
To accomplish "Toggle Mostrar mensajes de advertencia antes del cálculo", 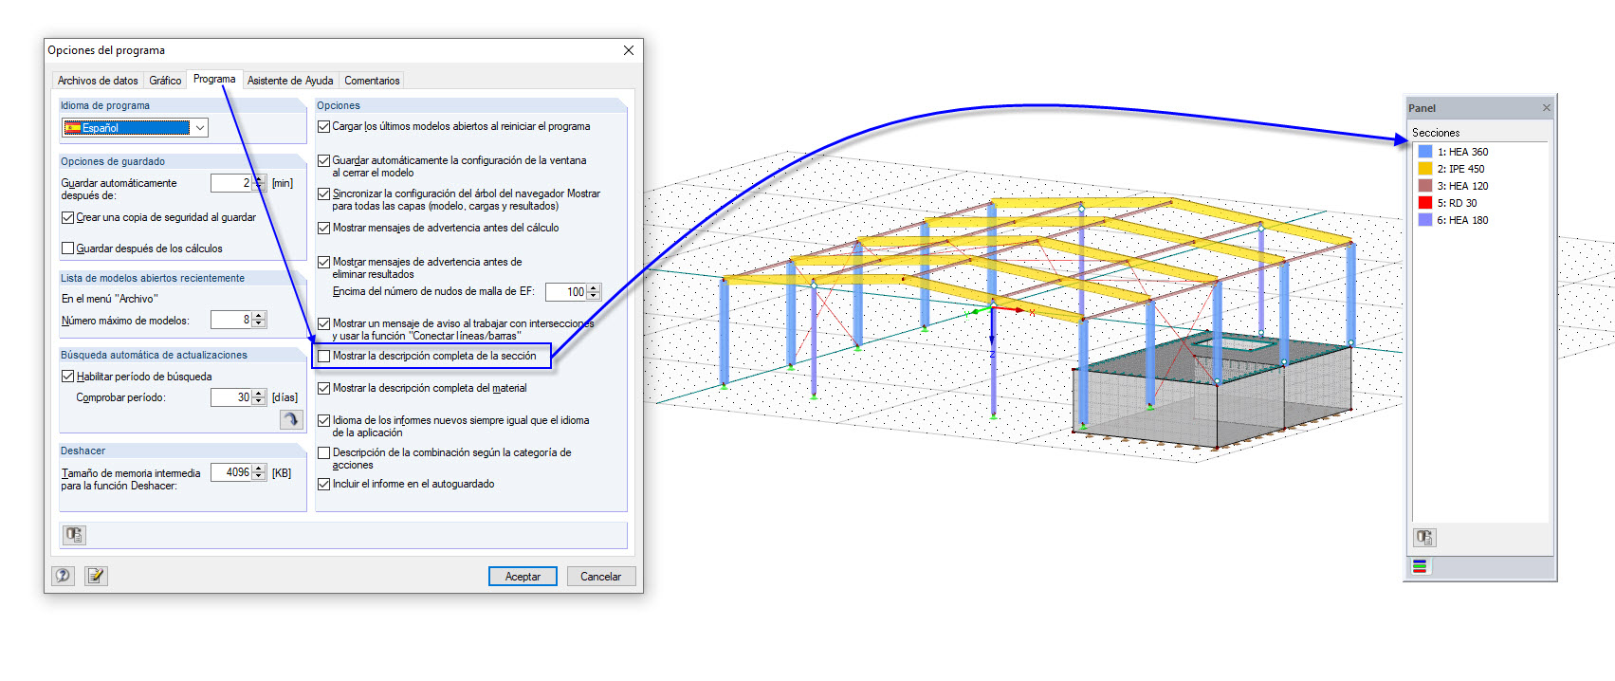I will 324,228.
